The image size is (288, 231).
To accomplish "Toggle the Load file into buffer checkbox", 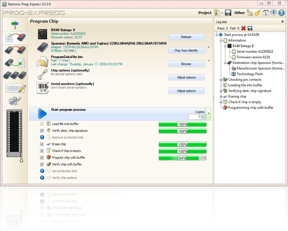I will point(42,124).
